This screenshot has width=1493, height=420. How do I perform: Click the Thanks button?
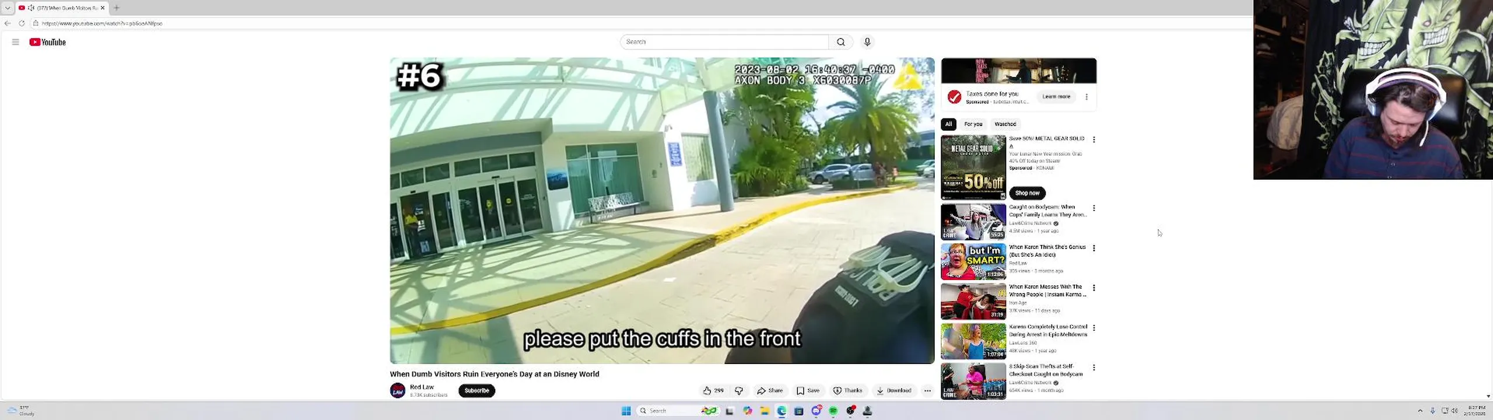(x=847, y=391)
